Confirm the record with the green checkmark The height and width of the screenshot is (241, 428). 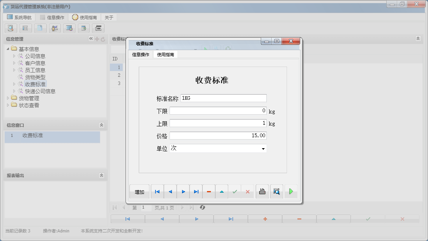click(x=235, y=191)
